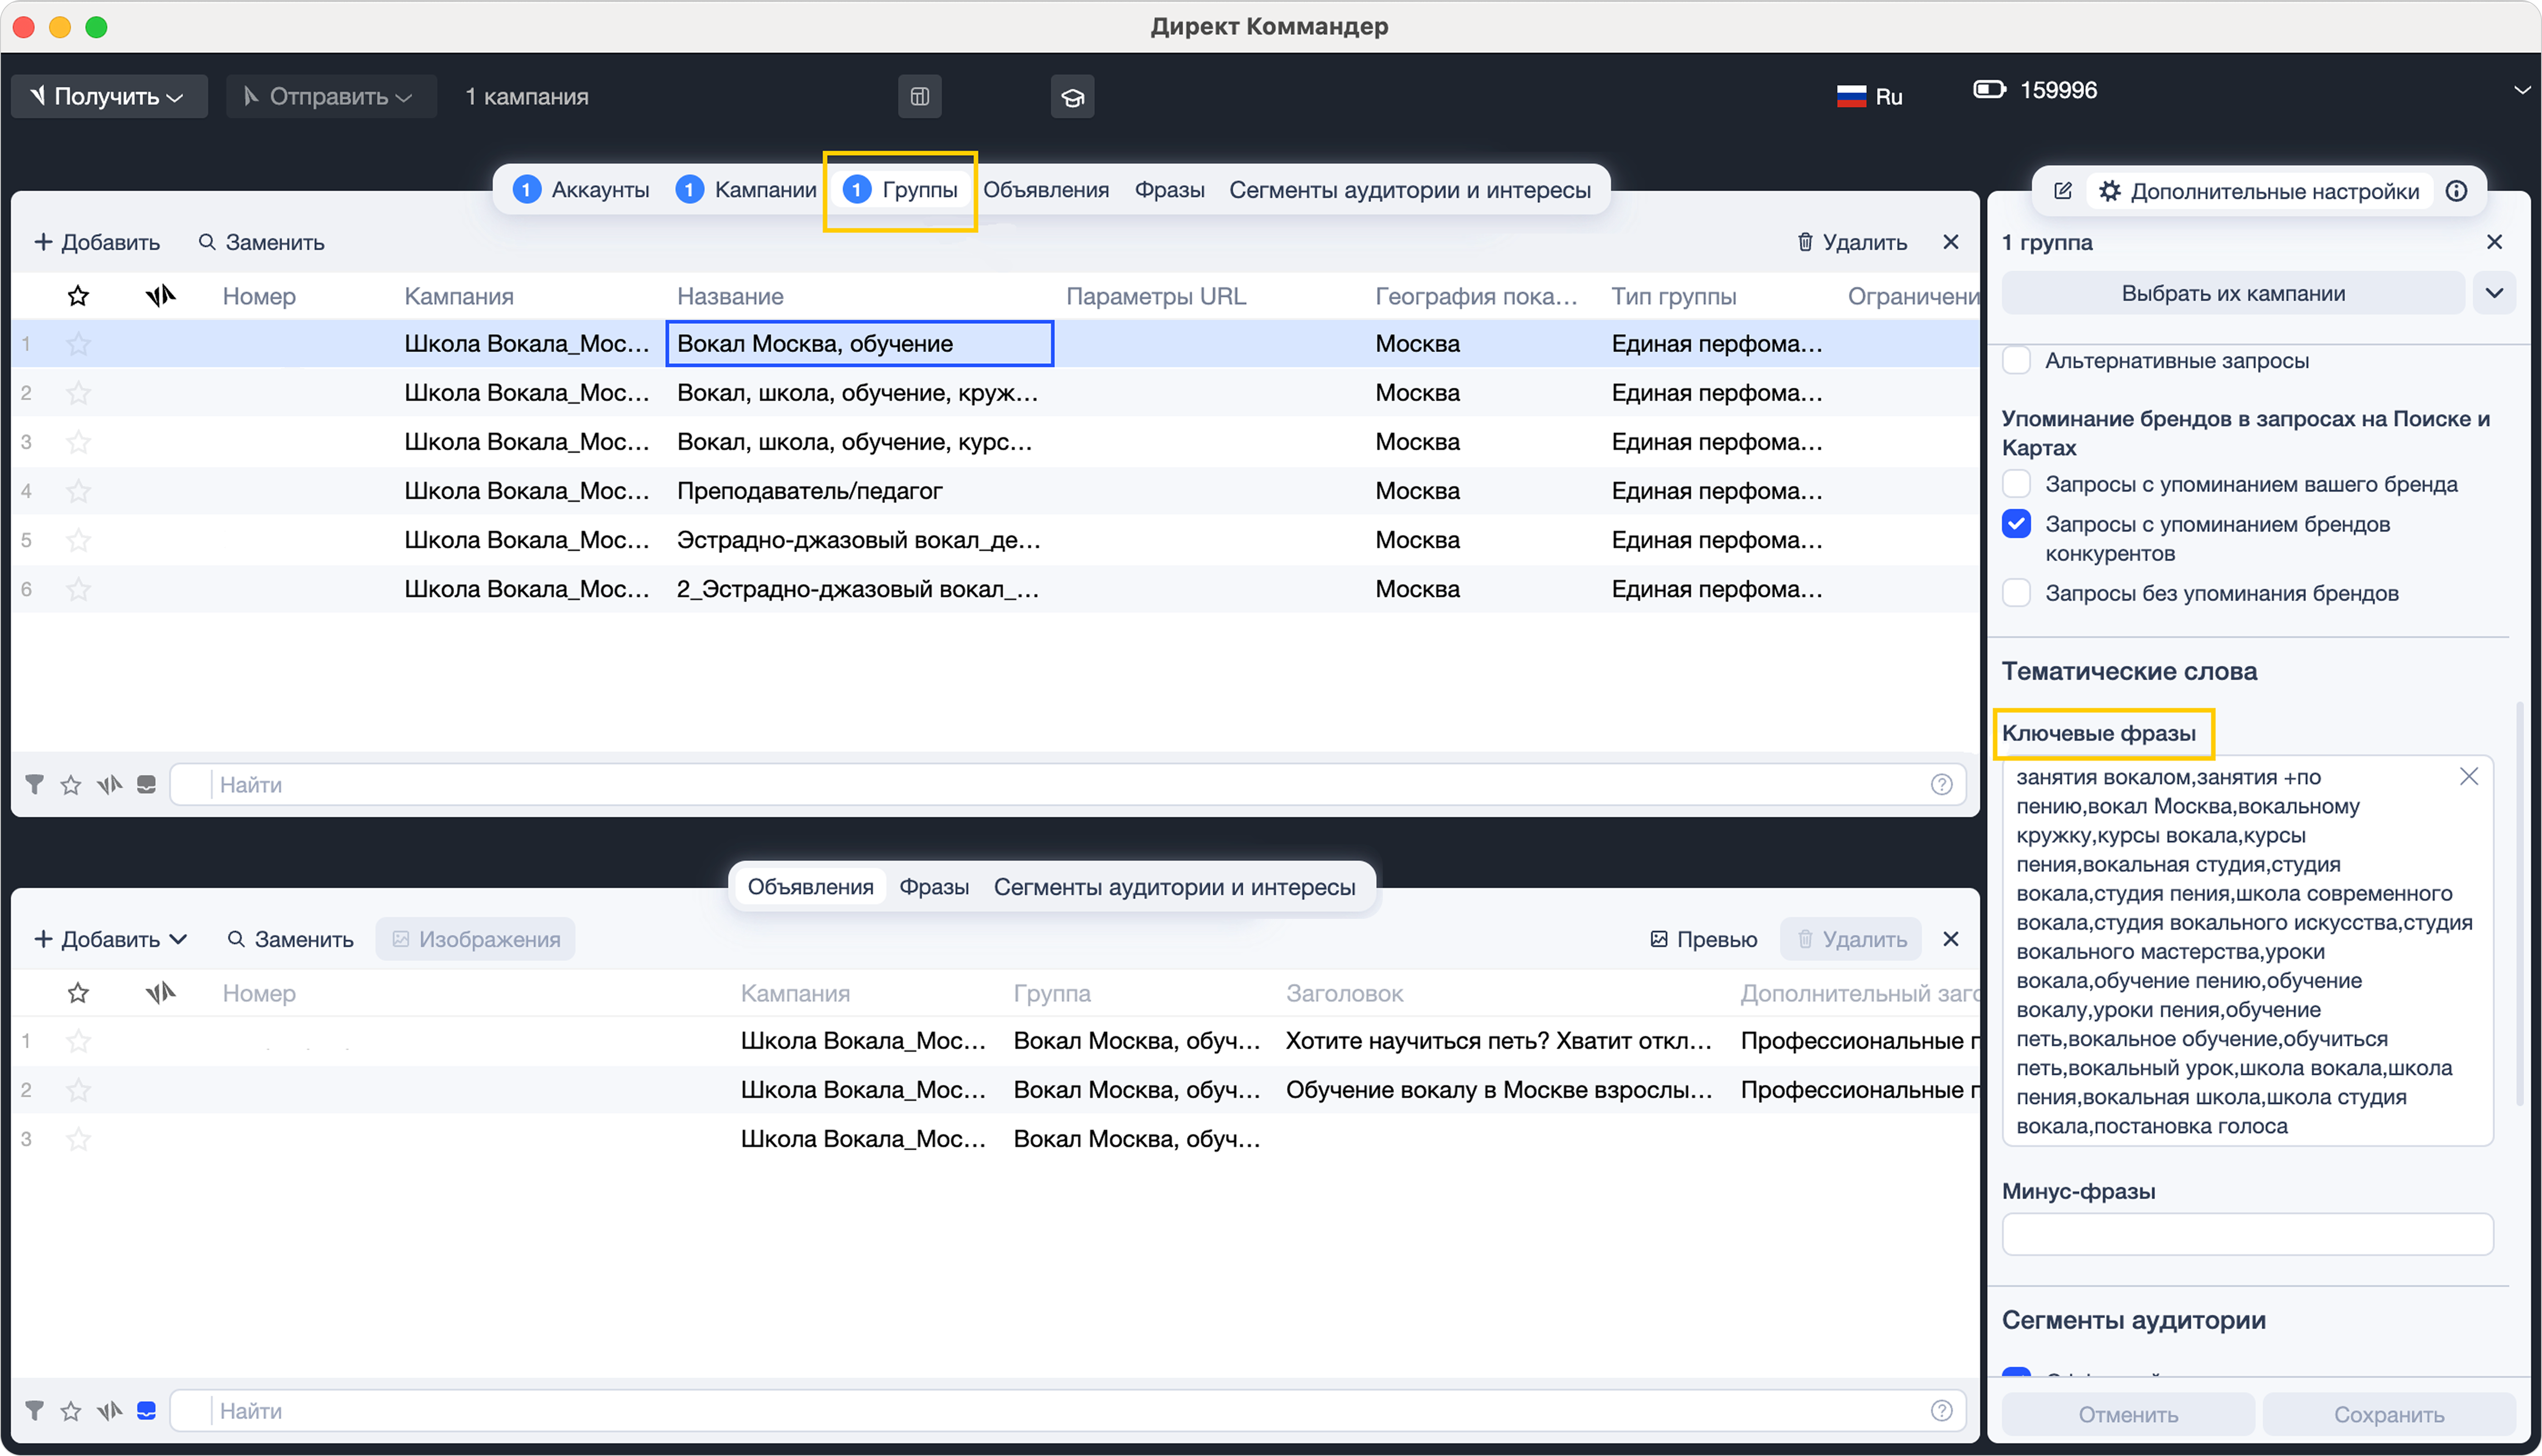Click Добавить in the groups panel
2542x1456 pixels.
(97, 242)
